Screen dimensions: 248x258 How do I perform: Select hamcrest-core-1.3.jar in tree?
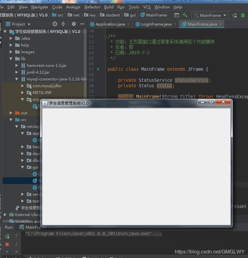47,65
